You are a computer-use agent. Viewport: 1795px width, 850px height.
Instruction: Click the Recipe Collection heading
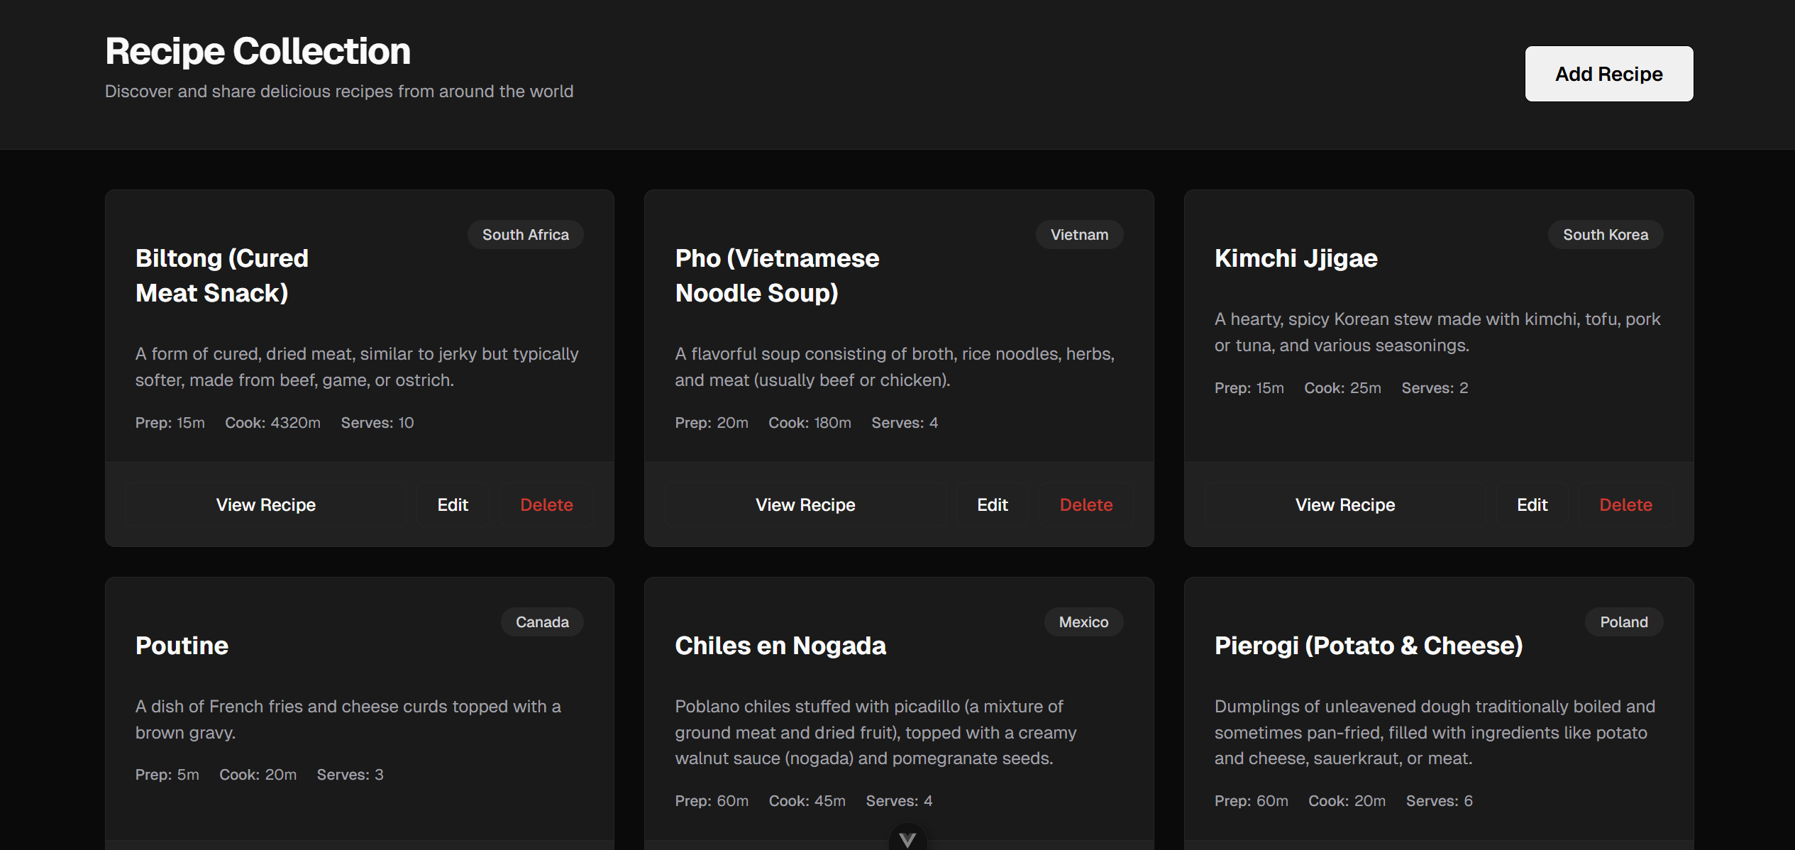point(258,51)
